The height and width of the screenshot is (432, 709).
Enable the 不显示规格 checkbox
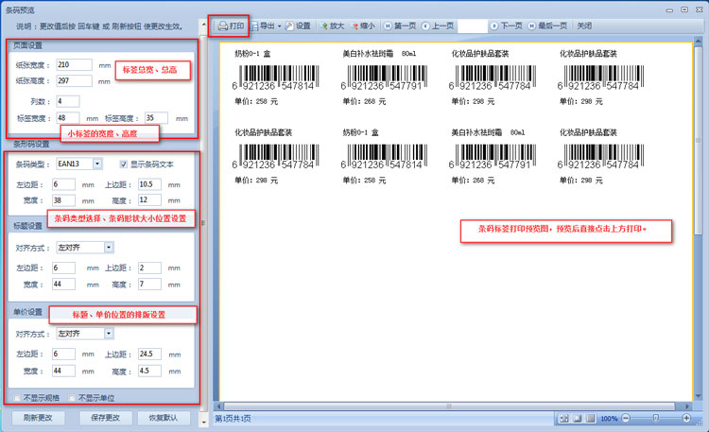[x=18, y=398]
